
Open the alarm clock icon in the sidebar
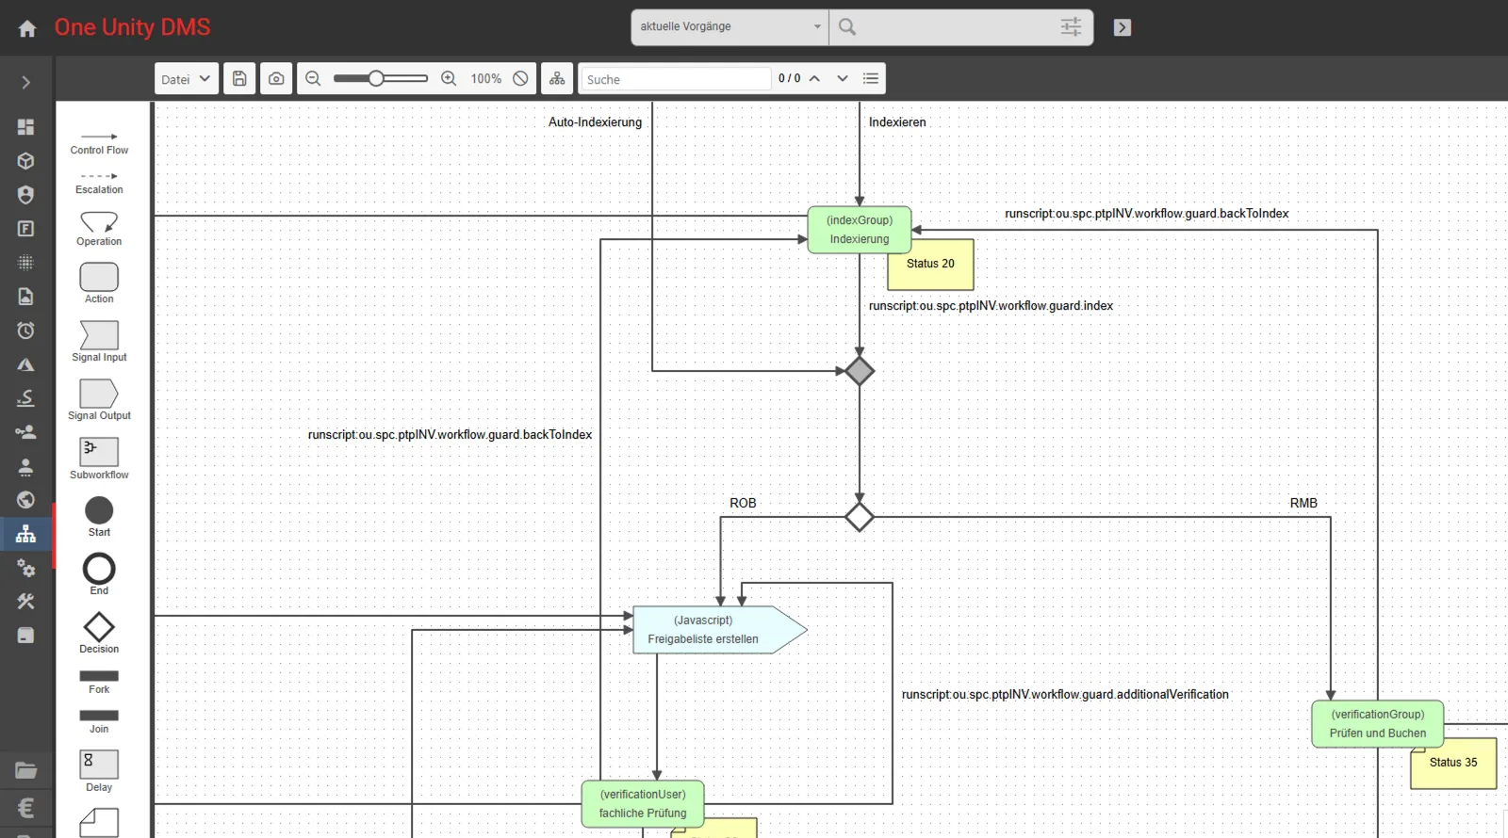(26, 330)
